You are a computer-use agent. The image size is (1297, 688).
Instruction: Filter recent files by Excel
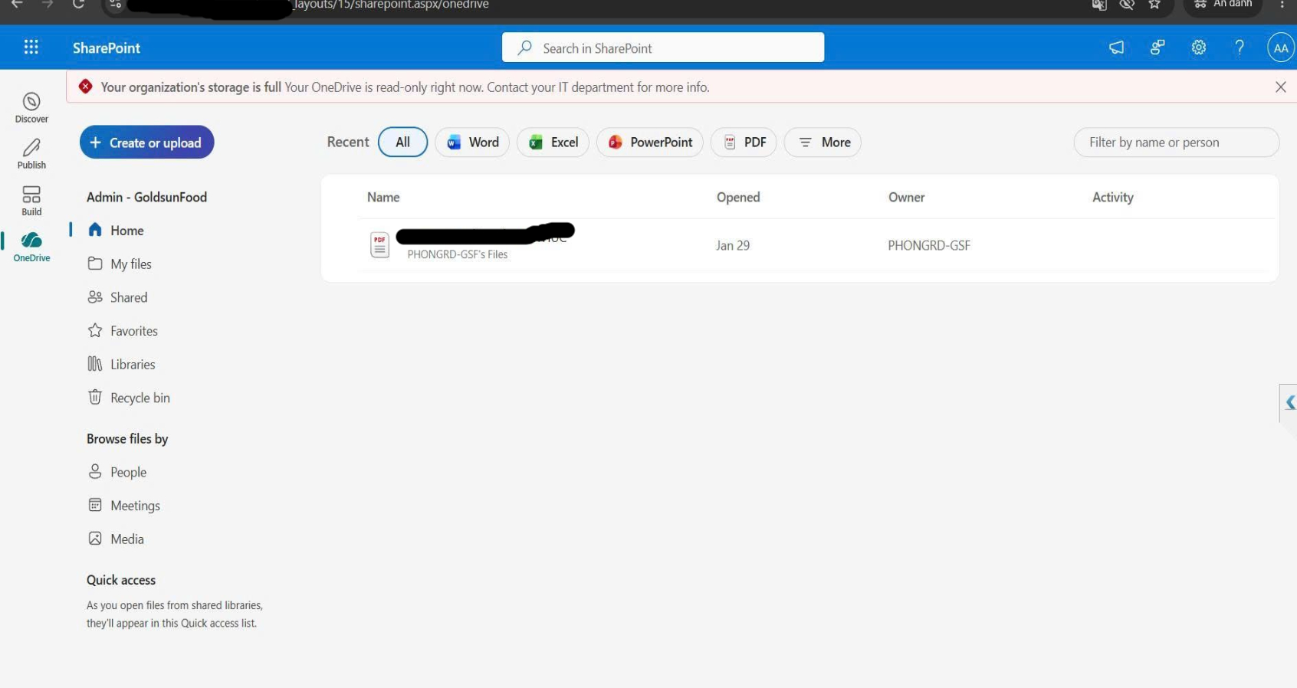553,143
